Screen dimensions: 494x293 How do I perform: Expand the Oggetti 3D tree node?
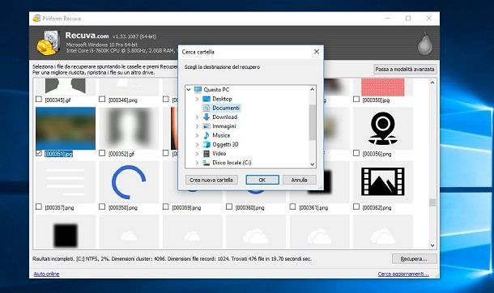(198, 144)
